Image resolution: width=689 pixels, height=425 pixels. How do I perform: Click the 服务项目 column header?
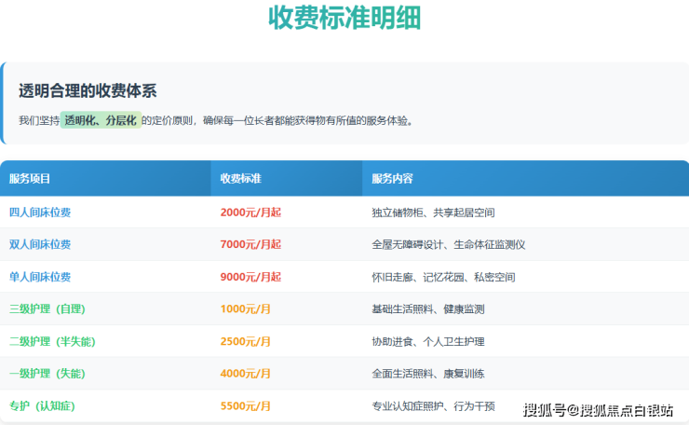tap(30, 178)
